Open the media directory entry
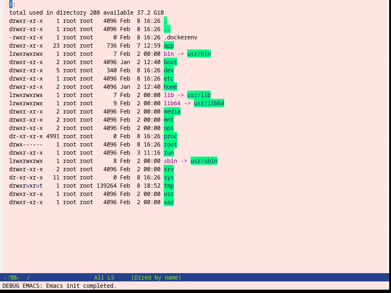The image size is (391, 293). (172, 112)
